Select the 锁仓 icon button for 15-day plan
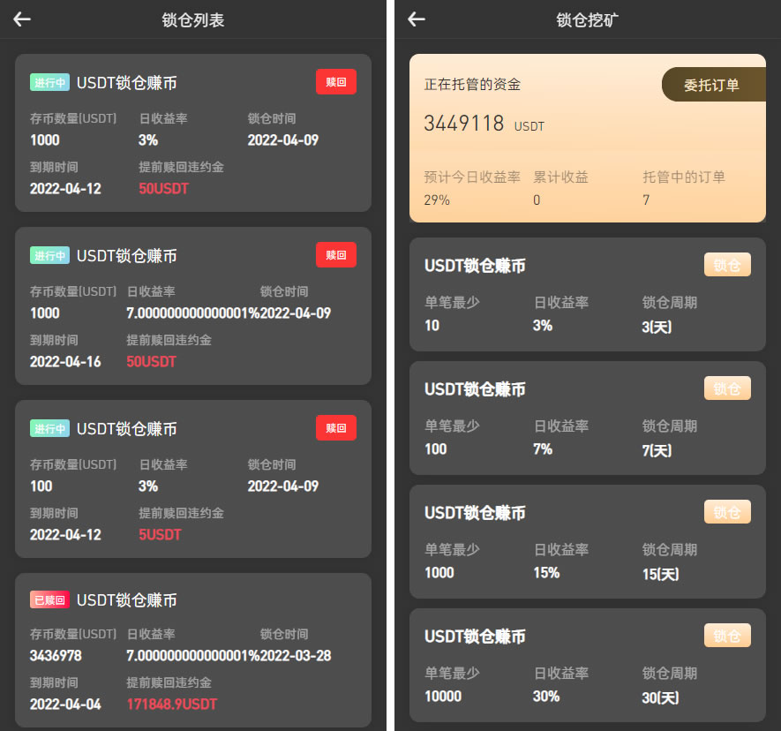Image resolution: width=781 pixels, height=731 pixels. pos(726,511)
